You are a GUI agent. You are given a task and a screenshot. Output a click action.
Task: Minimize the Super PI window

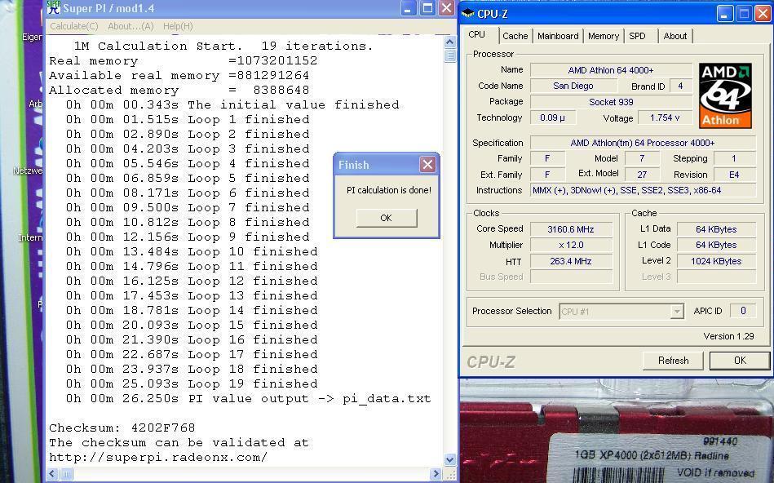click(409, 8)
